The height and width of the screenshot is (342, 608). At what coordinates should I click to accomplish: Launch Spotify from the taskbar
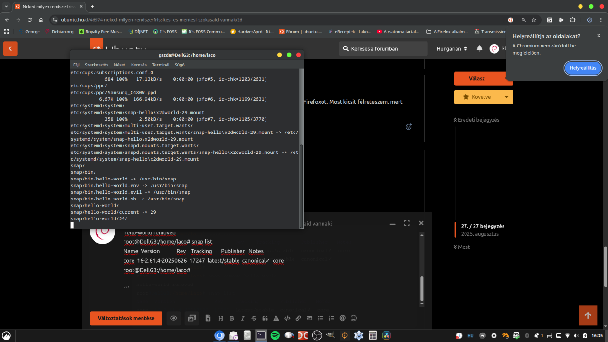pyautogui.click(x=275, y=335)
